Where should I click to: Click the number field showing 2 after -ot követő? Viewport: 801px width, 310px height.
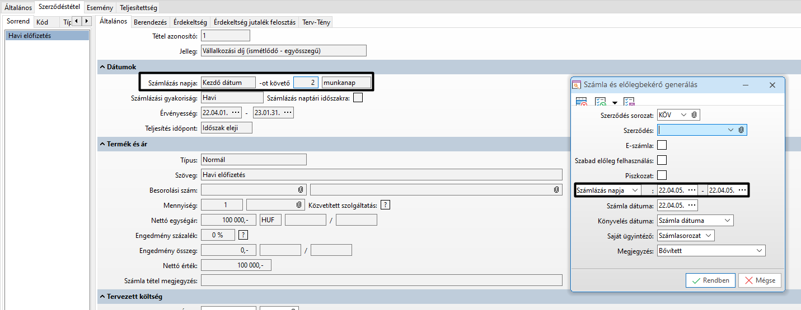[x=306, y=83]
